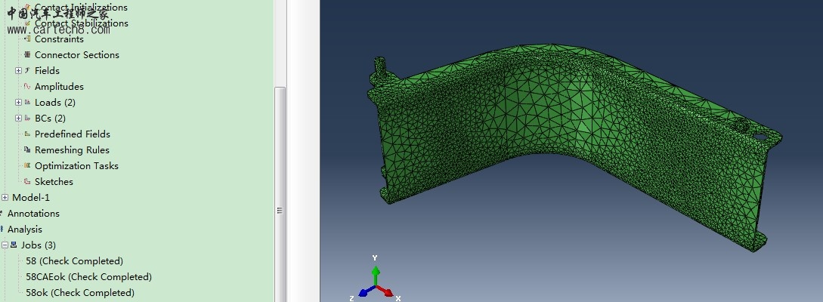Image resolution: width=823 pixels, height=302 pixels.
Task: Open the Annotations tree item
Action: click(x=33, y=214)
